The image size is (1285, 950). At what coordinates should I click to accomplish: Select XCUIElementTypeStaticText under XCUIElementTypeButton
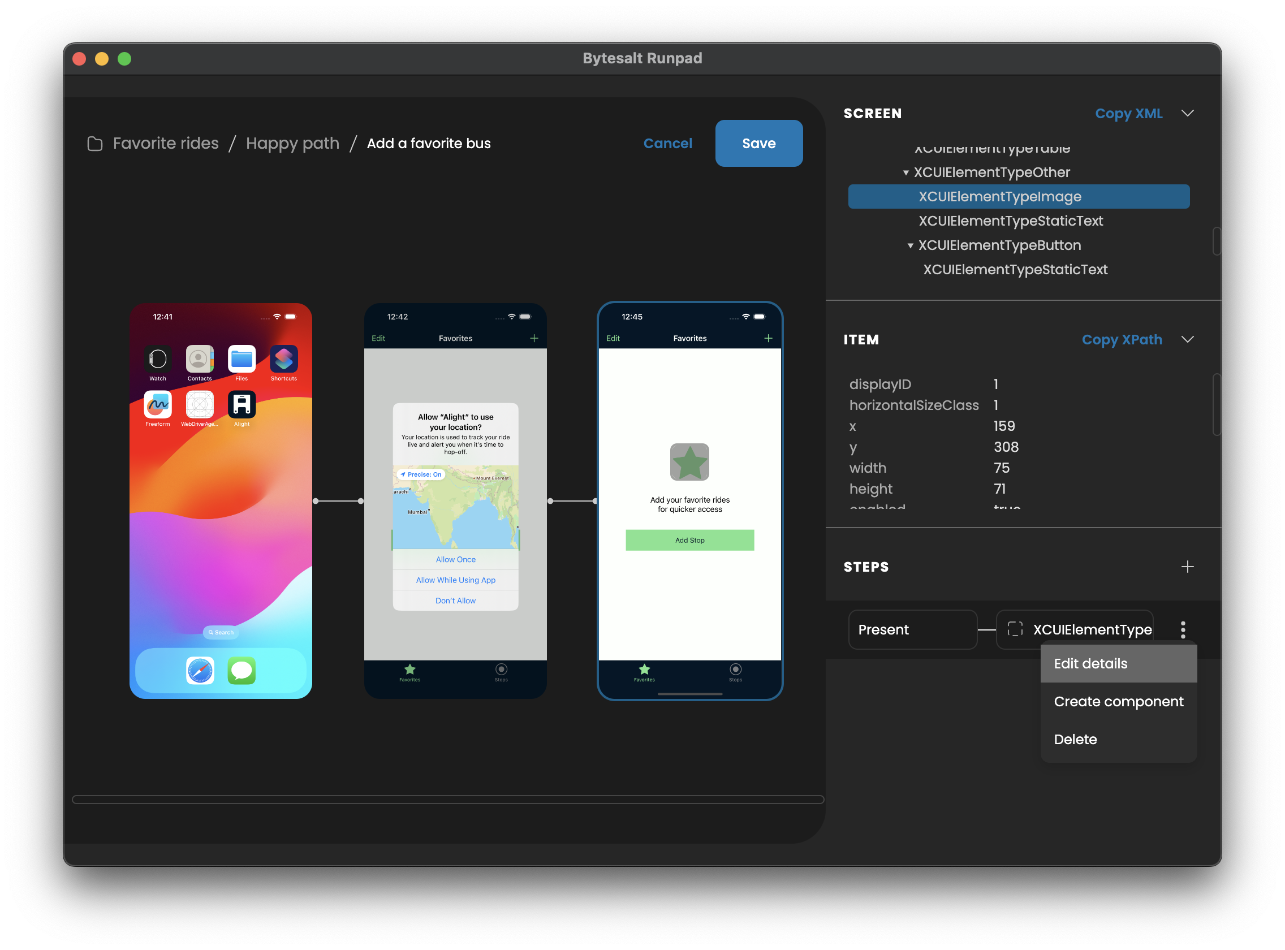[1015, 270]
